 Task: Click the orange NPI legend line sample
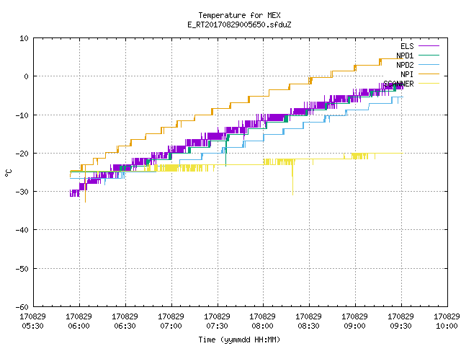[x=429, y=74]
